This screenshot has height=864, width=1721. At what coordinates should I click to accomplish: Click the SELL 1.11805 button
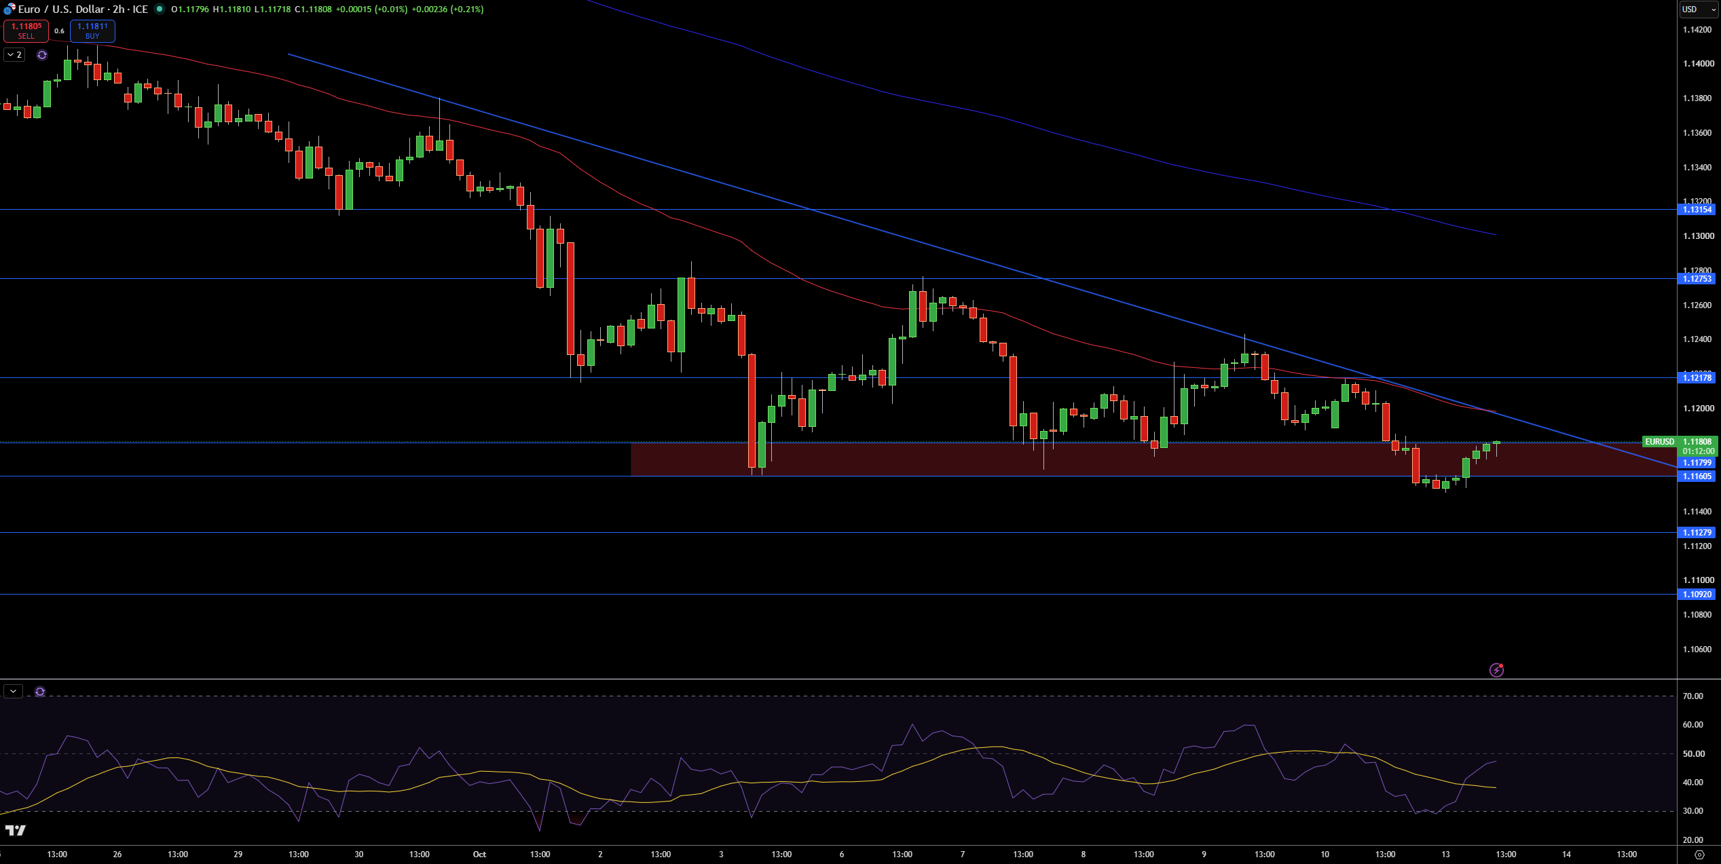coord(26,31)
